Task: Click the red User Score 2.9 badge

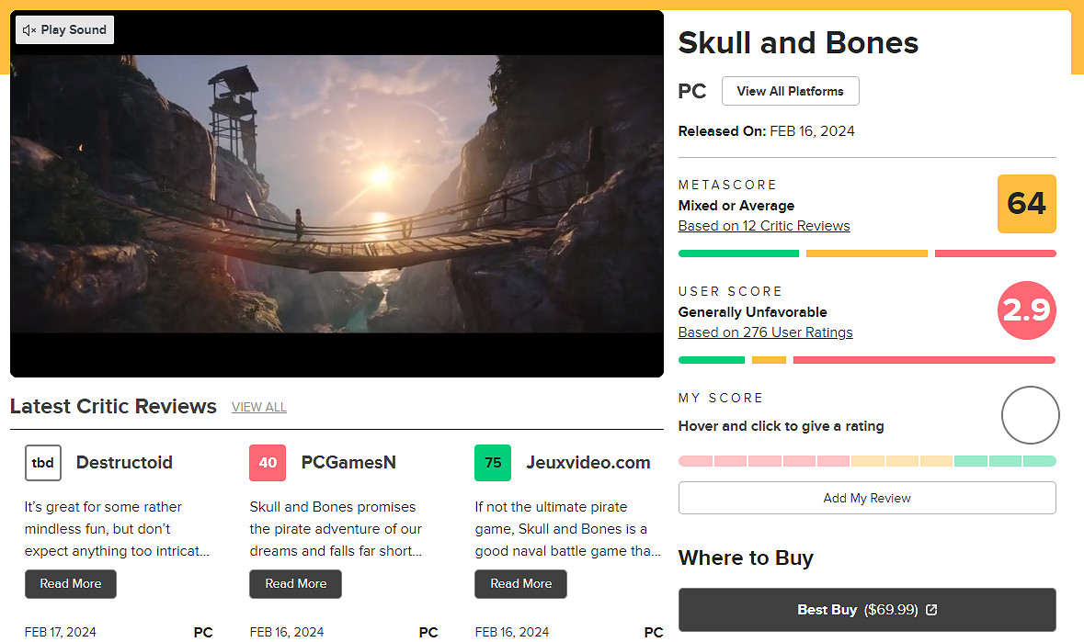Action: pos(1026,310)
